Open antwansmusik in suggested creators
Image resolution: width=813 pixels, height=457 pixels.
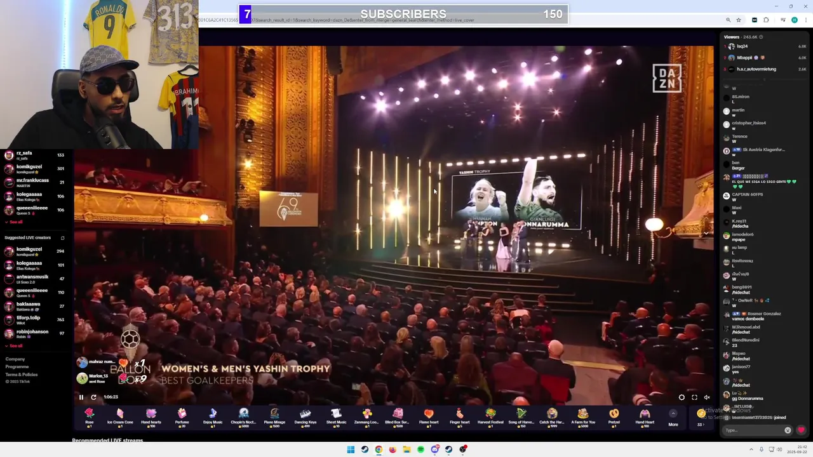pyautogui.click(x=36, y=279)
